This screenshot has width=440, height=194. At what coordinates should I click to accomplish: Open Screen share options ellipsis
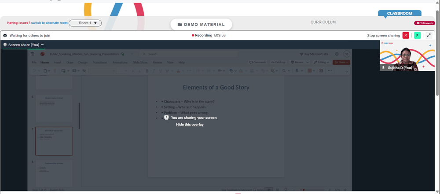pos(42,44)
